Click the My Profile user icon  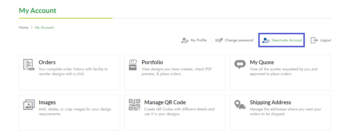tap(185, 40)
